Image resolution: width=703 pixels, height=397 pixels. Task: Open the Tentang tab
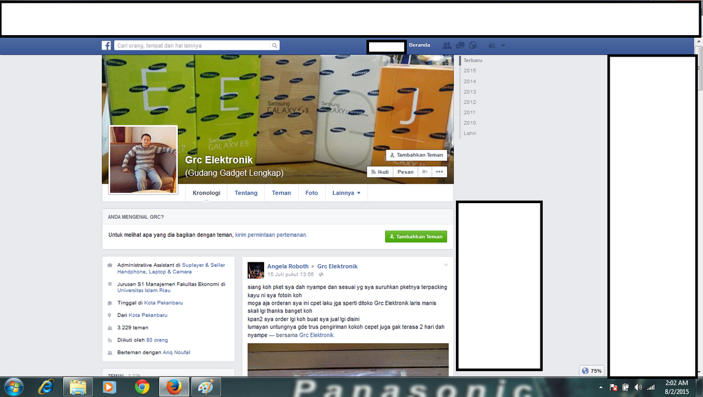(246, 193)
